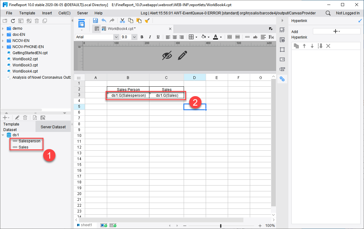The width and height of the screenshot is (364, 229).
Task: Click the preview dataset icon below tree
Action: (35, 117)
